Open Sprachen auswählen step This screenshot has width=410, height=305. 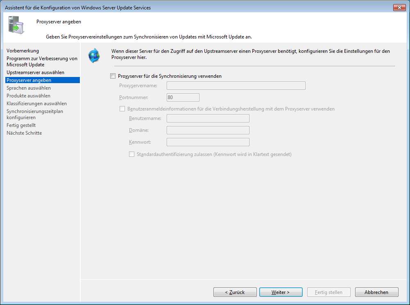coord(29,88)
